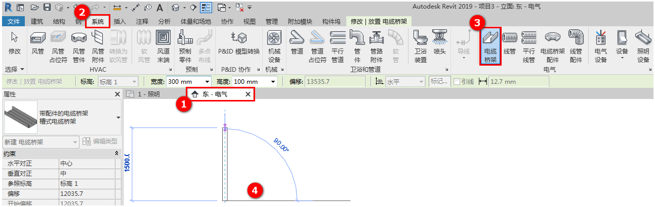
Task: Select the Lighting Fixture (照明设备) tool
Action: coord(643,46)
